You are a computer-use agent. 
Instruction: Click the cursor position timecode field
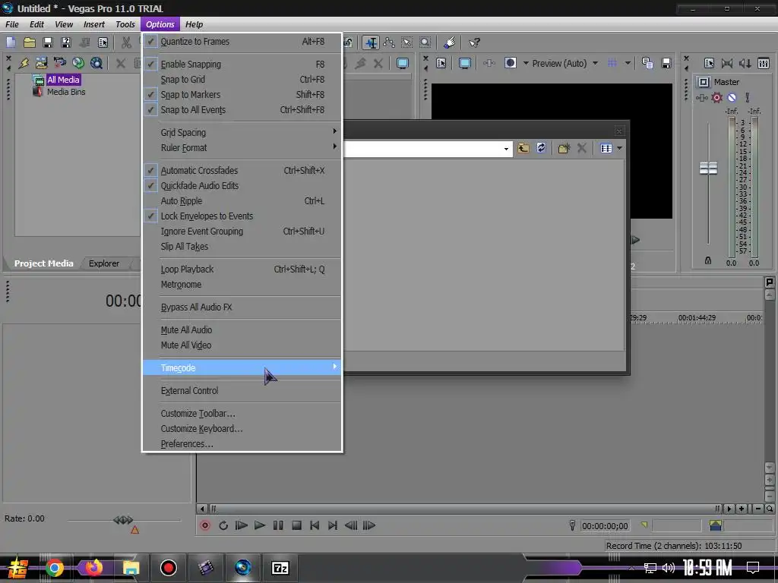605,526
